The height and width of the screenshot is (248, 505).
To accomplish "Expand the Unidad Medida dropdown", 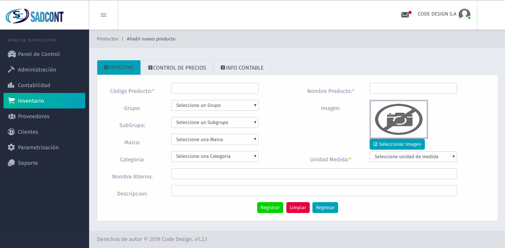I will (413, 157).
